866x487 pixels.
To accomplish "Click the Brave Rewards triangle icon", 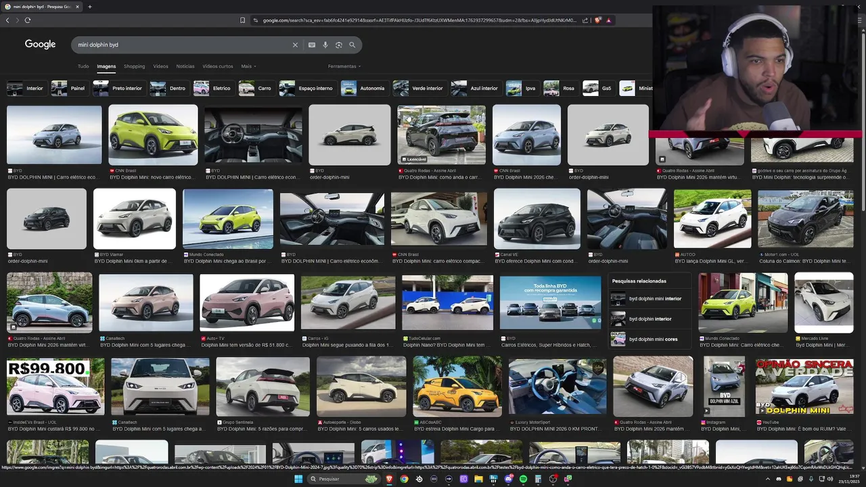I will coord(608,20).
